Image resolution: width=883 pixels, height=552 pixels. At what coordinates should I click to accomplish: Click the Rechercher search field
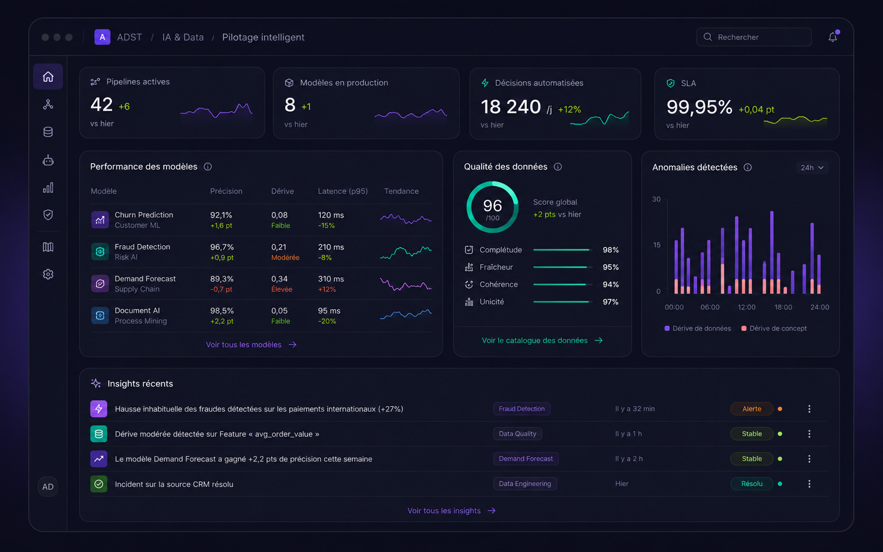[x=754, y=37]
